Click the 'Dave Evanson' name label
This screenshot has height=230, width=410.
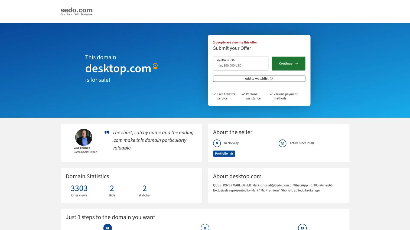tap(82, 148)
